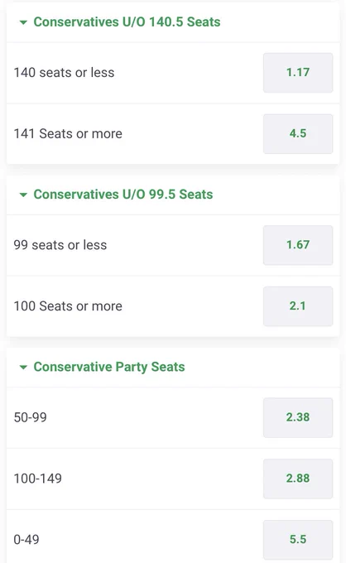Select the 1.17 odds for 140 seats or less
The width and height of the screenshot is (346, 563).
tap(298, 73)
